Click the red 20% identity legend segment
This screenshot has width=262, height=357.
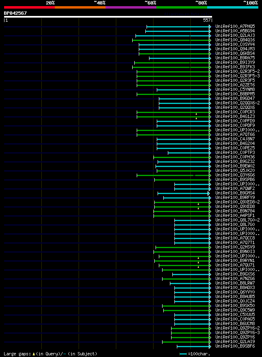coord(29,7)
